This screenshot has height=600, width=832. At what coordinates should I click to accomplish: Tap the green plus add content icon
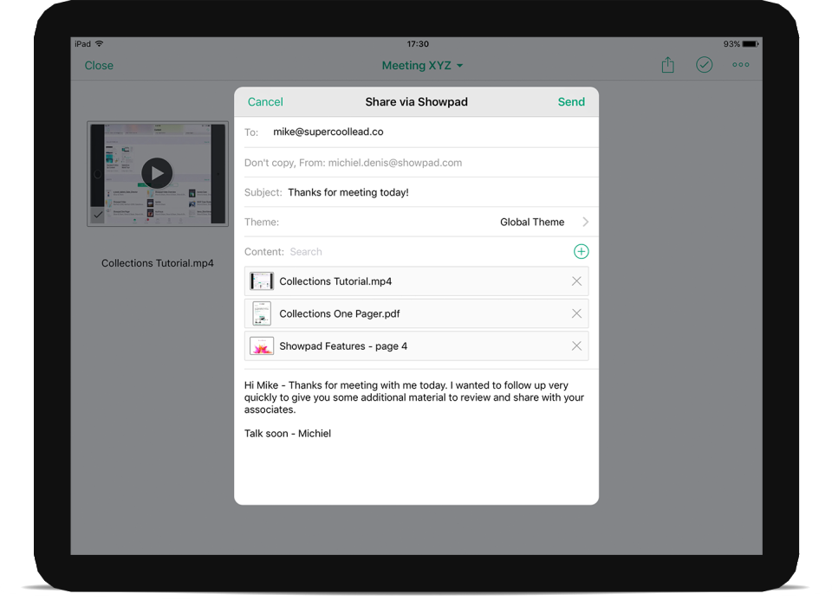[x=581, y=251]
